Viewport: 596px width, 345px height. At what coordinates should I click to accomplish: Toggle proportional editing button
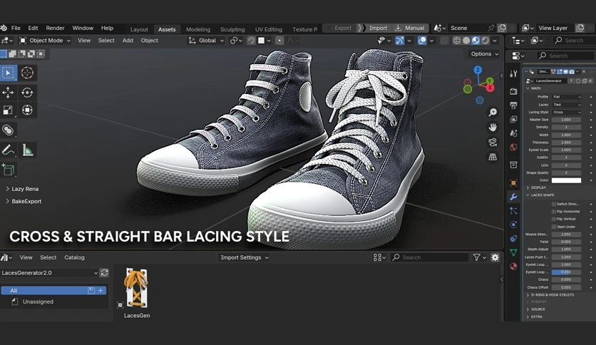tap(279, 41)
